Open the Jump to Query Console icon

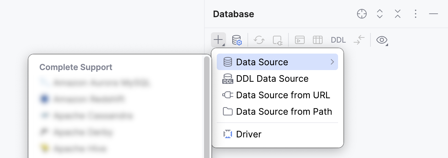click(300, 40)
